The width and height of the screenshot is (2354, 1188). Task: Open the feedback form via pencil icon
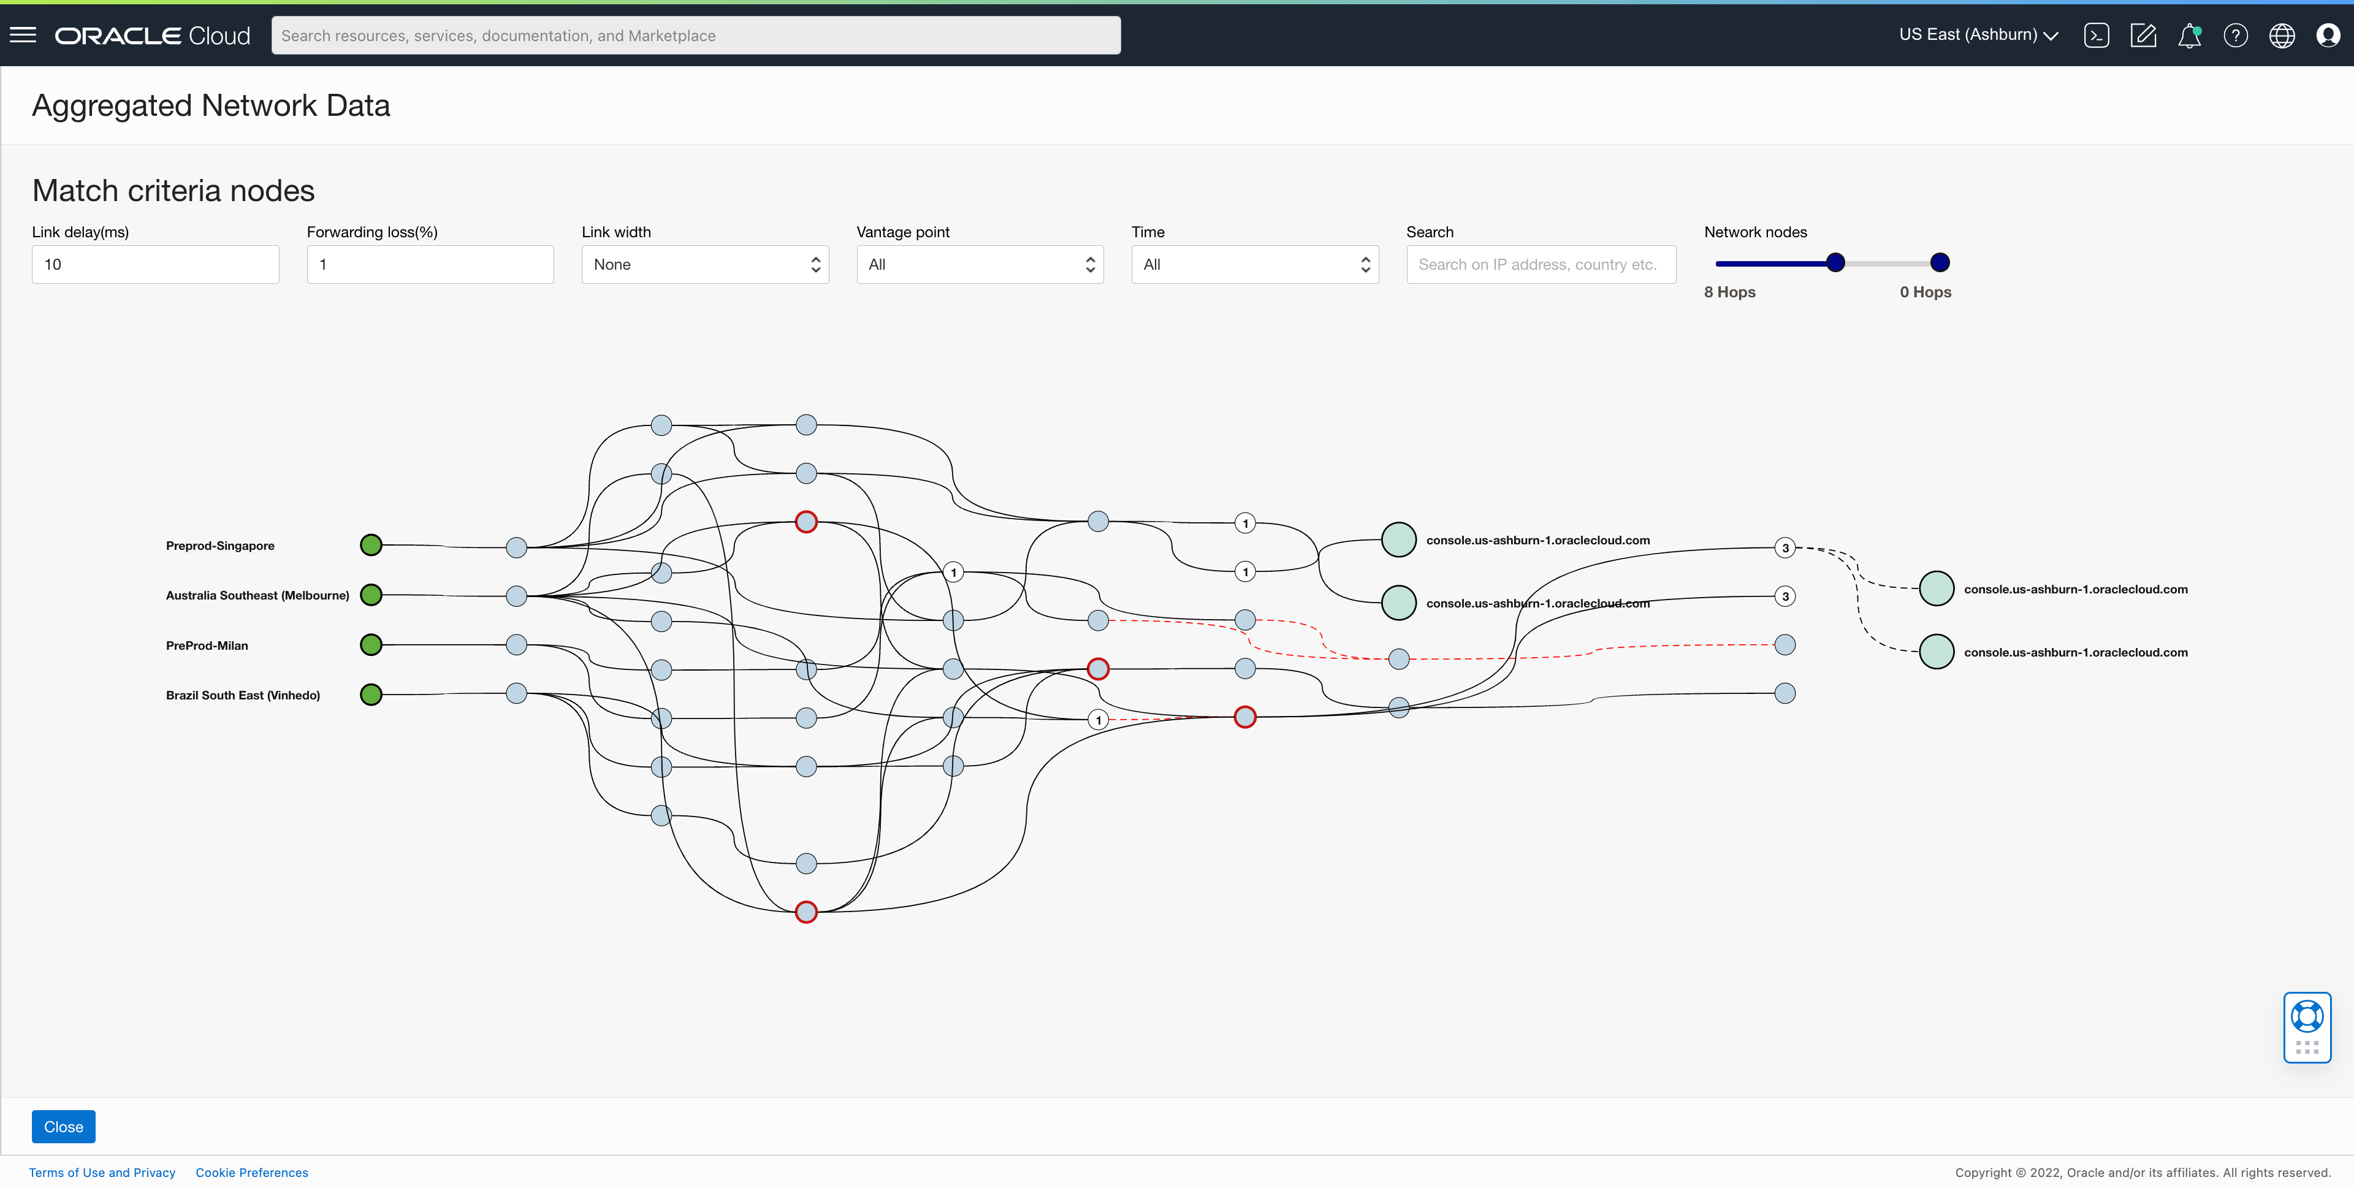click(x=2144, y=35)
